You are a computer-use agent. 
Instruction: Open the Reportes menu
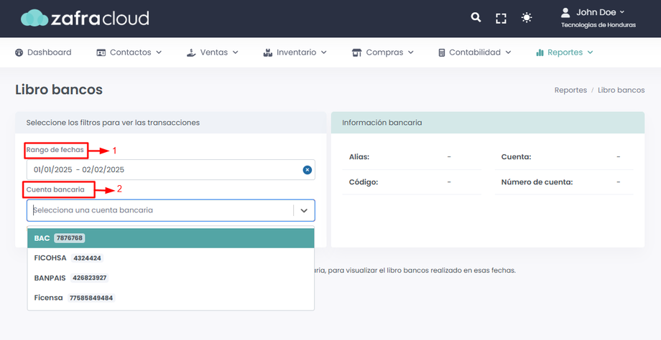point(565,52)
